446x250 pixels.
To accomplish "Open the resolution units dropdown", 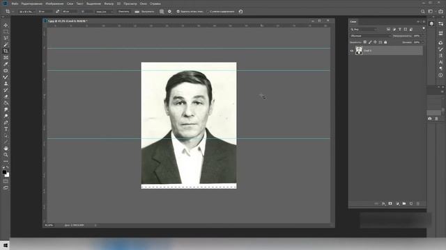I will pos(105,12).
